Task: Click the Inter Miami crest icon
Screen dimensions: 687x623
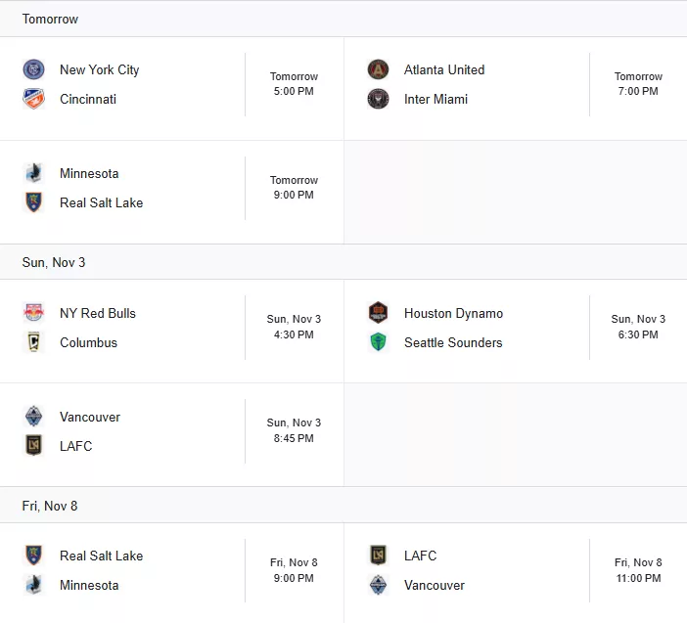Action: tap(378, 99)
